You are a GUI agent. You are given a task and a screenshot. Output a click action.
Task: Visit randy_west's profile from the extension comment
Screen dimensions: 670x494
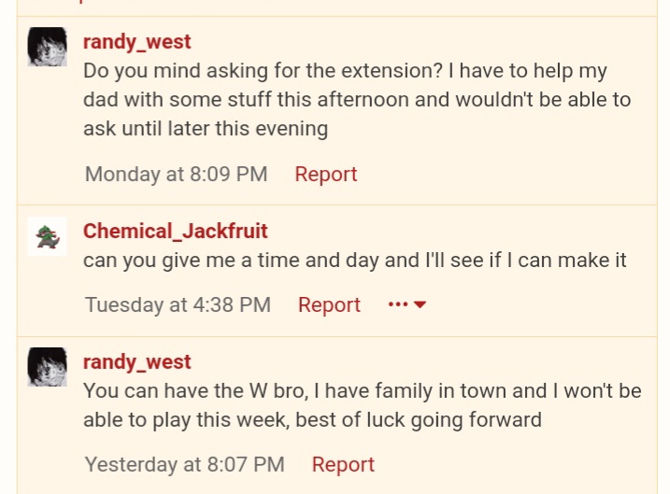coord(136,42)
